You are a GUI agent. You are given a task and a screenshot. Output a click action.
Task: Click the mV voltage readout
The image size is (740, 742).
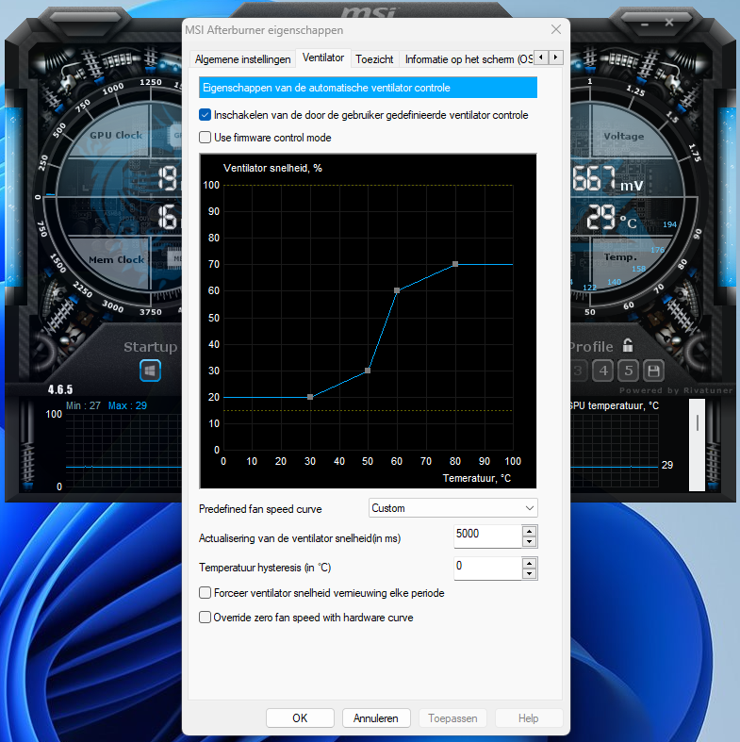(x=608, y=179)
